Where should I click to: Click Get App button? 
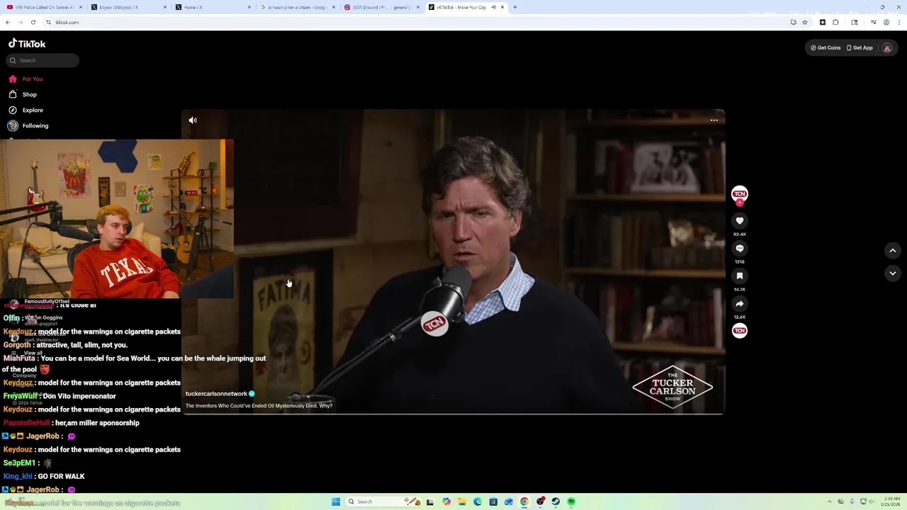point(860,47)
